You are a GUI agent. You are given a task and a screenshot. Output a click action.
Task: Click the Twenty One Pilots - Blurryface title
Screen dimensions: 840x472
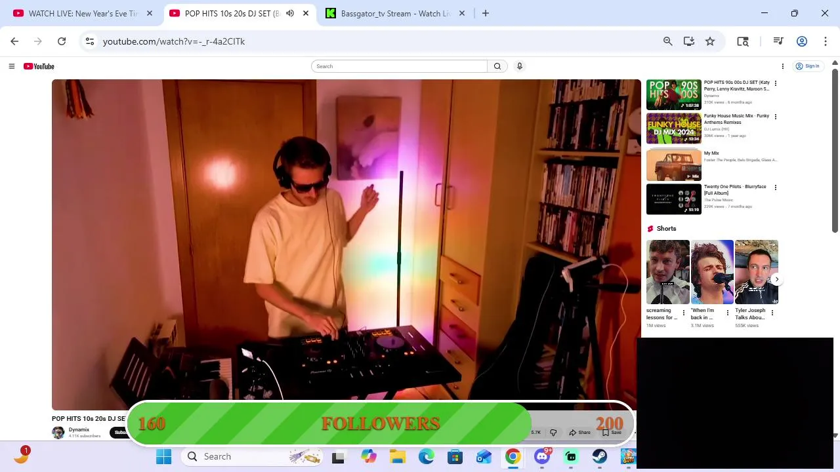[x=735, y=190]
